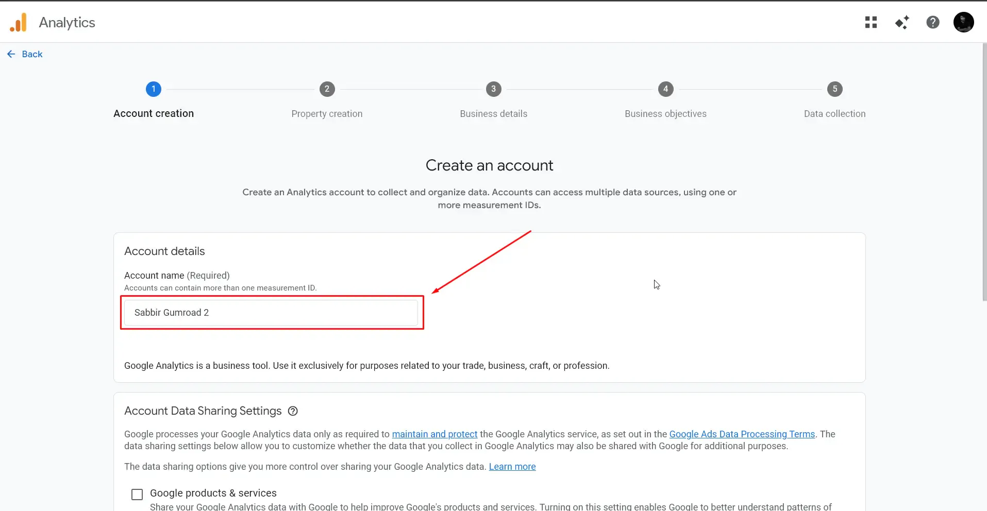Open the sparkle insights icon in header
Viewport: 987px width, 511px height.
tap(902, 22)
